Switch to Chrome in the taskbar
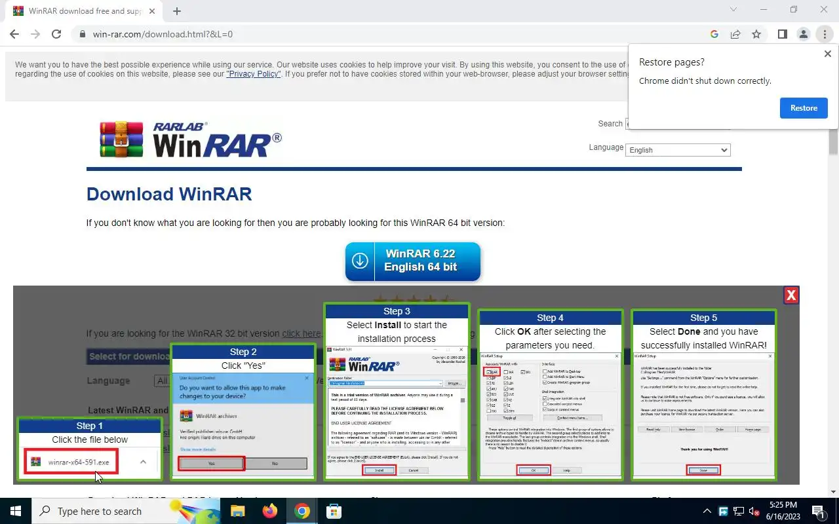 (302, 511)
